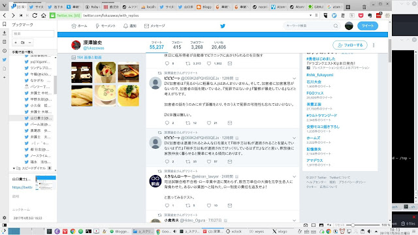The image size is (418, 235).
Task: Open the メッセージ messages item
Action: (155, 26)
